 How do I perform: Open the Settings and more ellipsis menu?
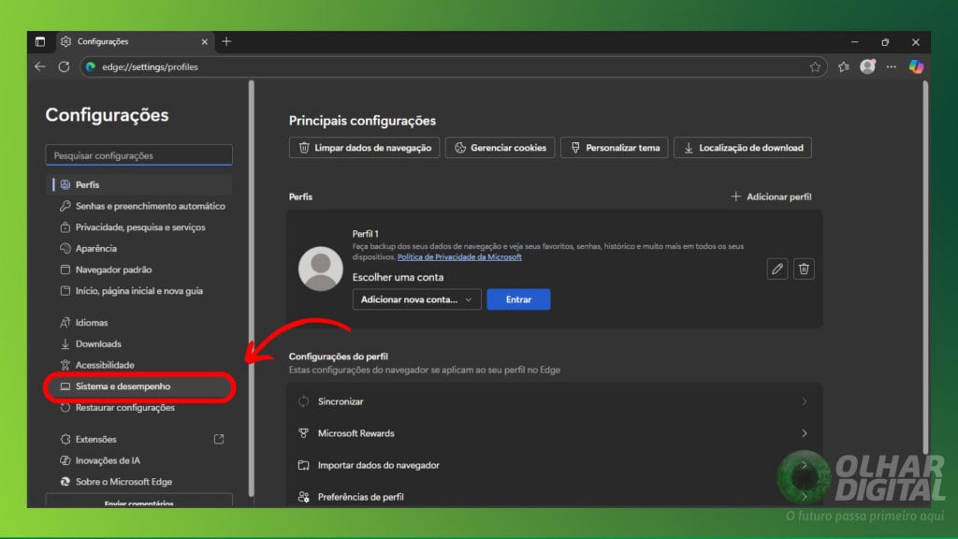(892, 66)
